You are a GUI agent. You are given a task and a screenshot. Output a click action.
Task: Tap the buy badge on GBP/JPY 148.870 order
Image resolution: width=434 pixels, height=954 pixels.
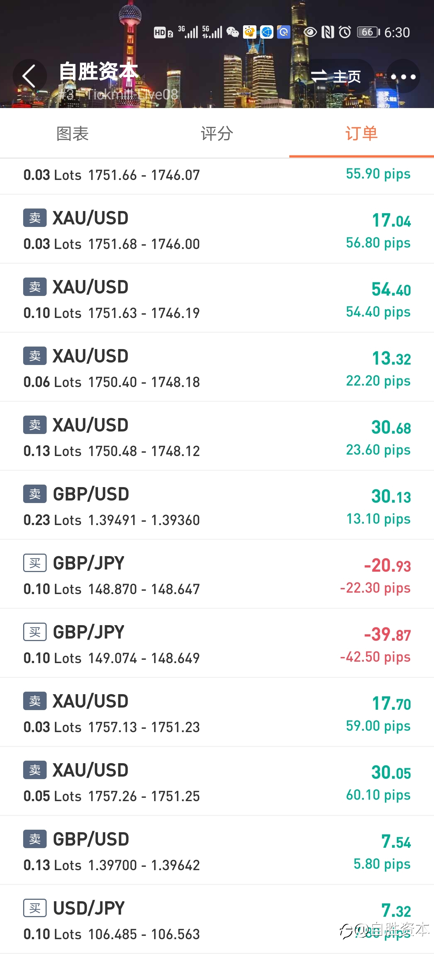click(x=35, y=563)
